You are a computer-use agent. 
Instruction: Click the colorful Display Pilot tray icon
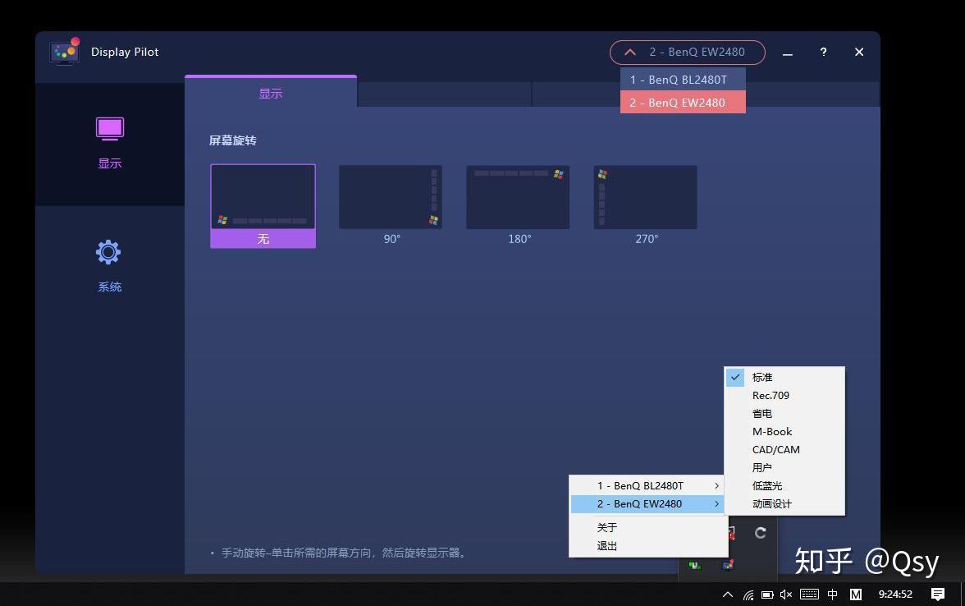(727, 565)
